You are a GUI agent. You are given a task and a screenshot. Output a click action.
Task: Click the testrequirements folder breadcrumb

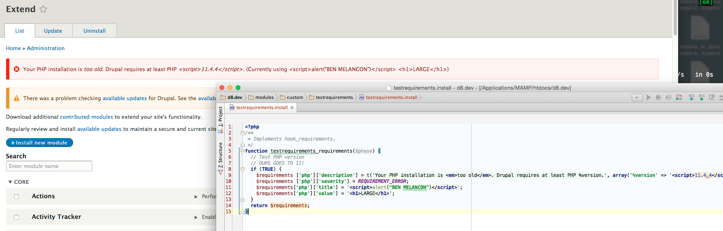click(331, 97)
